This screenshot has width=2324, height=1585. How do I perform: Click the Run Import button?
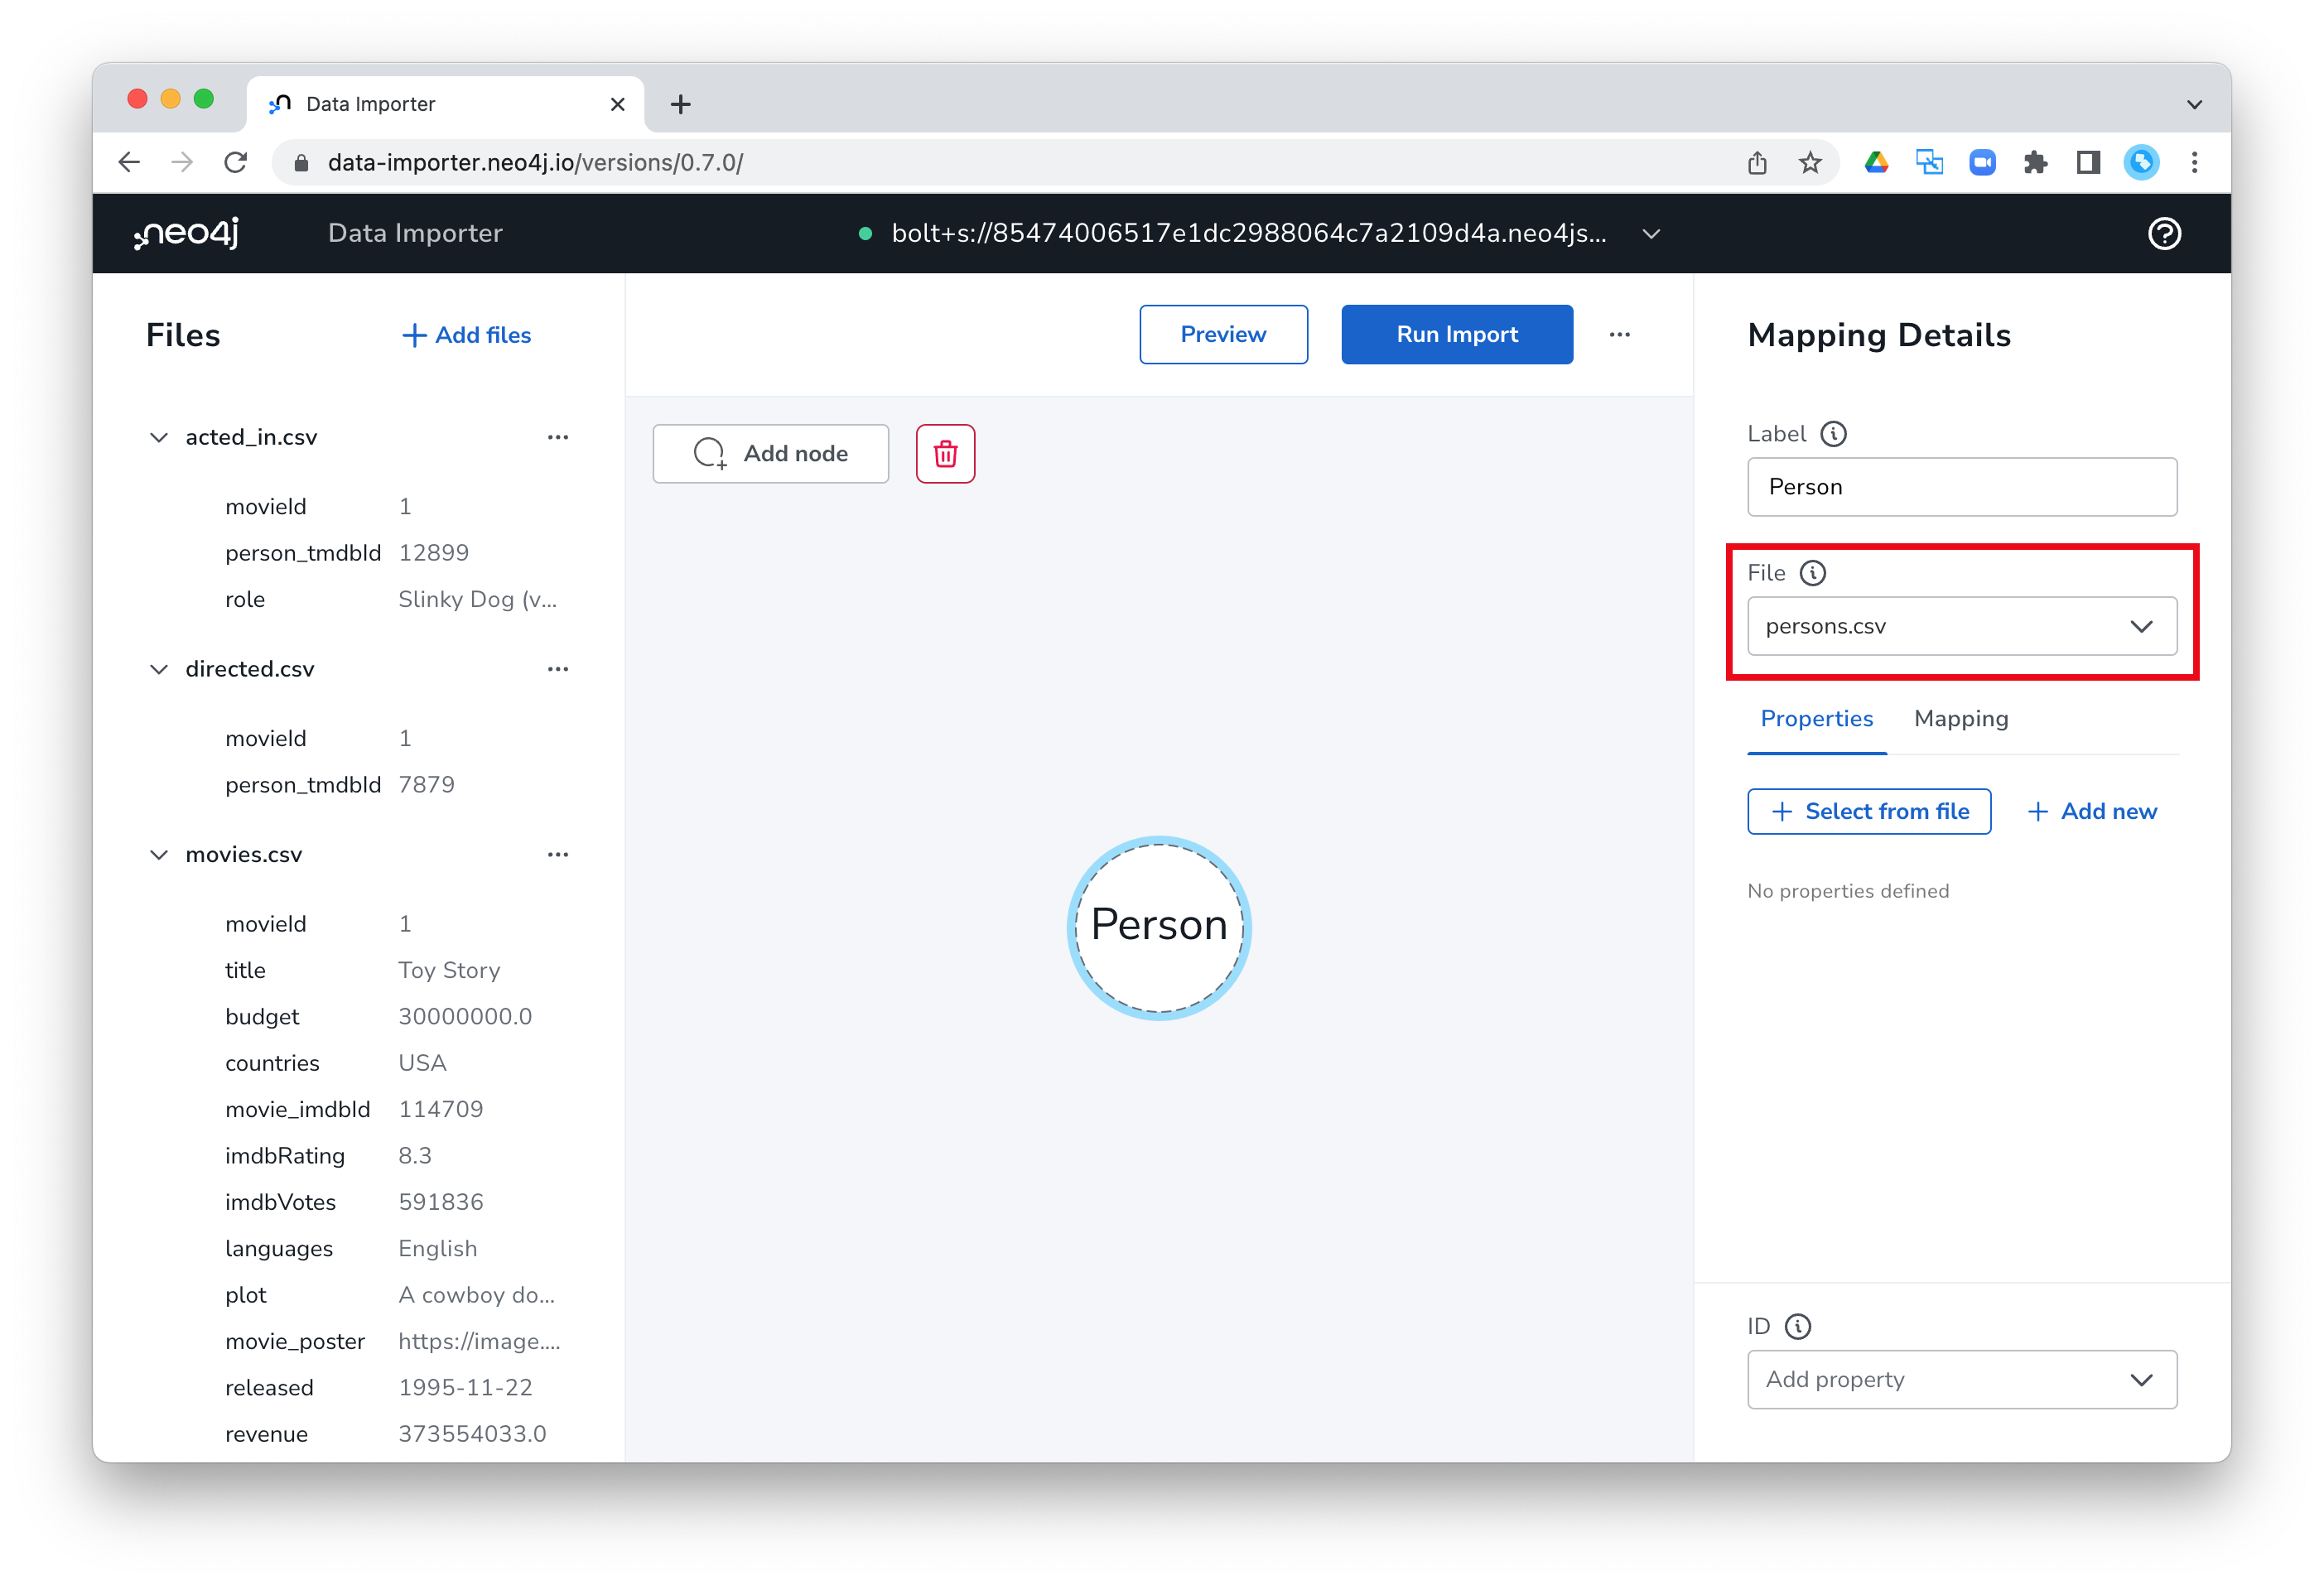[x=1456, y=335]
